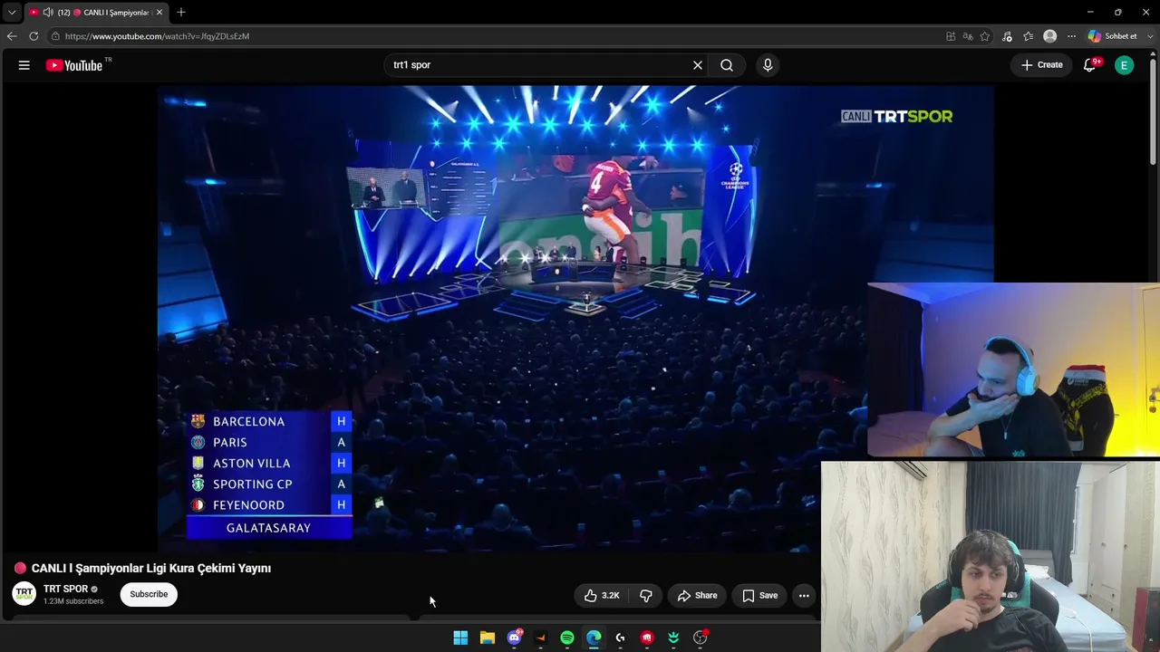Viewport: 1160px width, 652px height.
Task: Click the live video player
Action: (x=575, y=318)
